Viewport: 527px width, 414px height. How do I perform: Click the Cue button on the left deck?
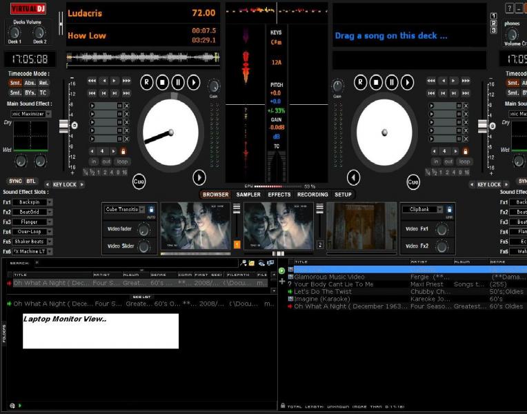click(139, 181)
